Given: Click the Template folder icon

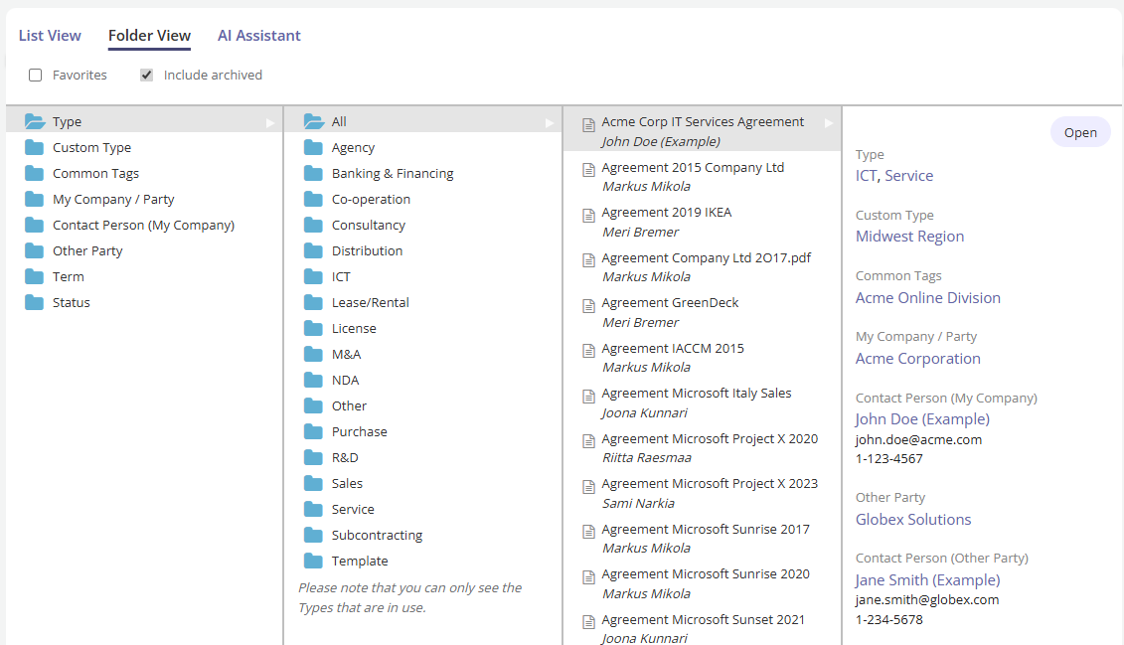Looking at the screenshot, I should pyautogui.click(x=313, y=561).
